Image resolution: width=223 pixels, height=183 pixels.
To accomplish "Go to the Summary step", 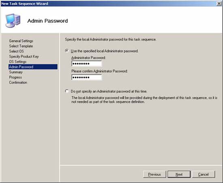I will 16,72.
